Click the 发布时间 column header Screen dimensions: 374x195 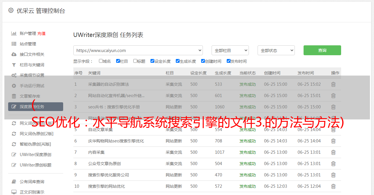[x=306, y=73]
